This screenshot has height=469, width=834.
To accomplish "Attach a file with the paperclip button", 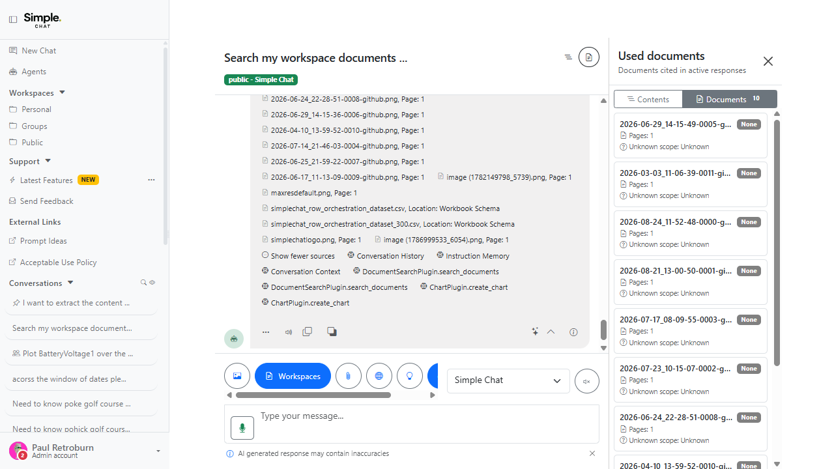I will pos(349,376).
